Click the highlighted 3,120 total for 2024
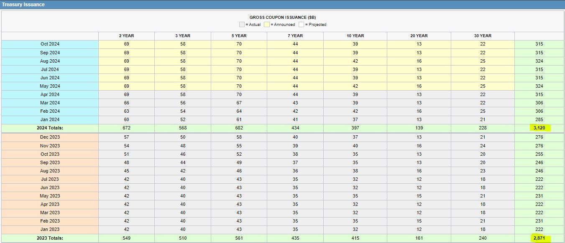This screenshot has width=565, height=243. coord(539,128)
